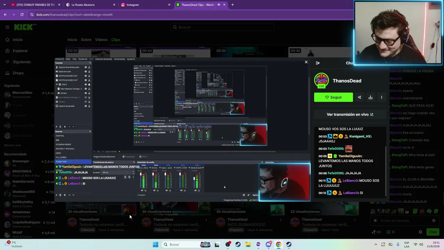Screen dimensions: 444x250
Task: Click the Windows taskbar Buscar search box
Action: pos(186,244)
